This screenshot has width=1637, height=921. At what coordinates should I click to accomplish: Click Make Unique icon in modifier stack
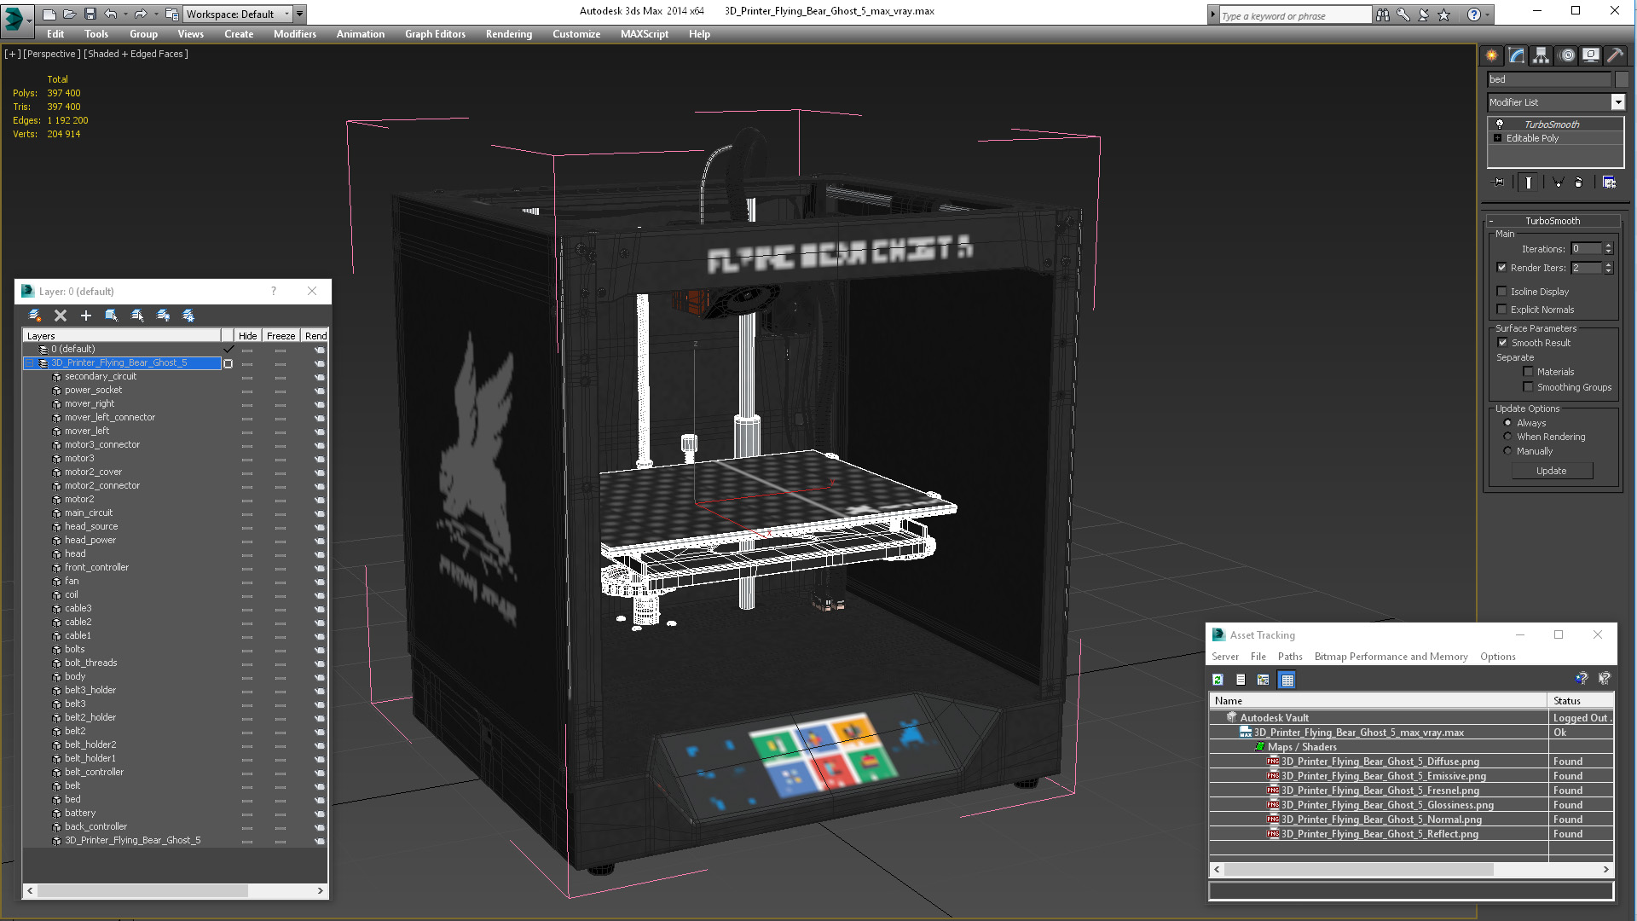[1558, 182]
